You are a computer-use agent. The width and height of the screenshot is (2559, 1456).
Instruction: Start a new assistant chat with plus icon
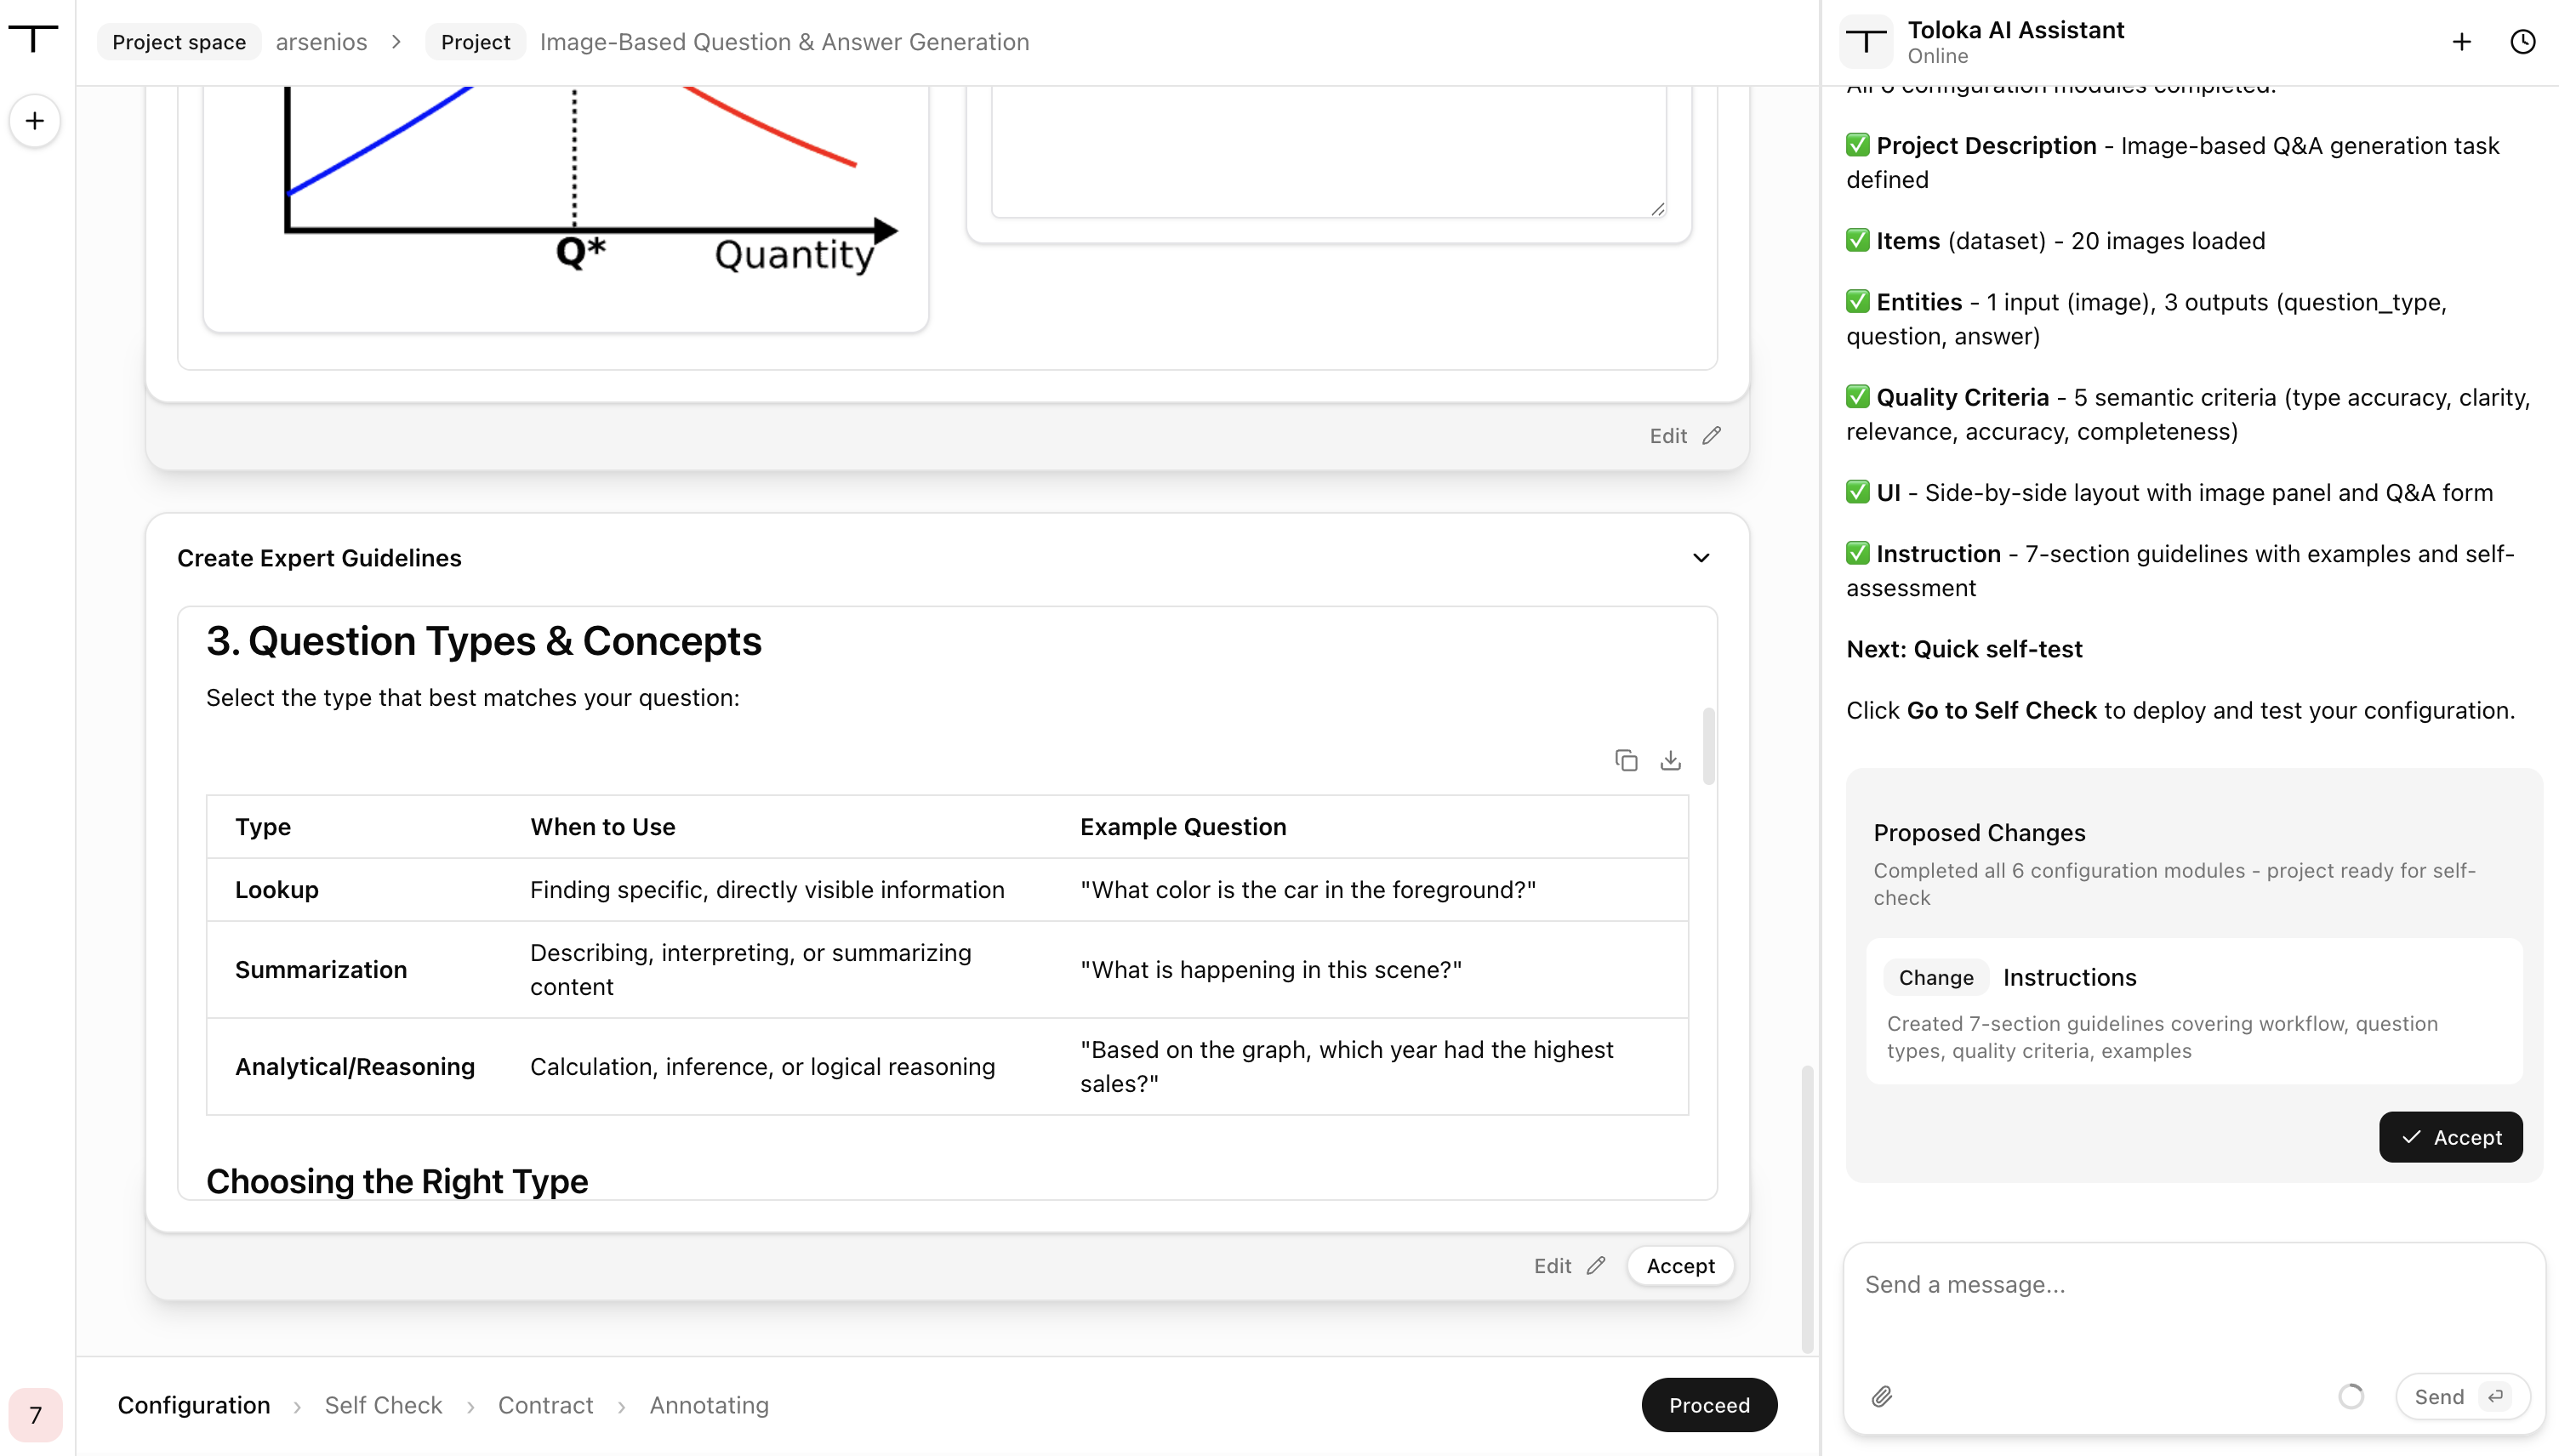pyautogui.click(x=2462, y=41)
